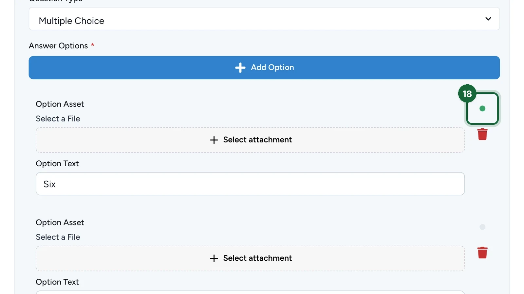Click the dropdown chevron beside Multiple Choice
Image resolution: width=524 pixels, height=294 pixels.
tap(488, 19)
